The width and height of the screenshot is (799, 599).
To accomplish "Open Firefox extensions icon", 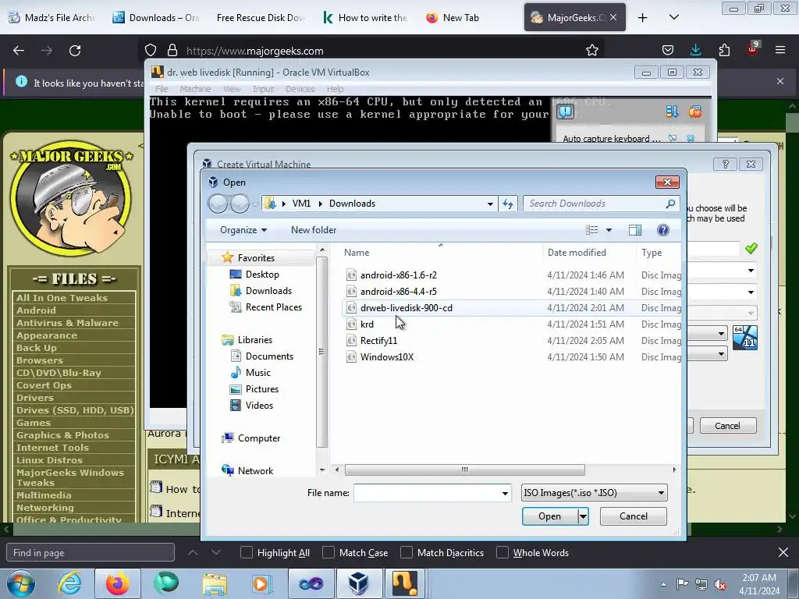I will point(724,50).
